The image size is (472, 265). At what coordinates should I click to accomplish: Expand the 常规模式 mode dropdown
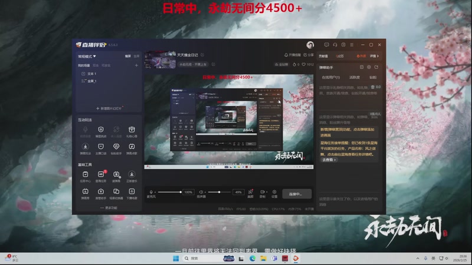tap(87, 56)
